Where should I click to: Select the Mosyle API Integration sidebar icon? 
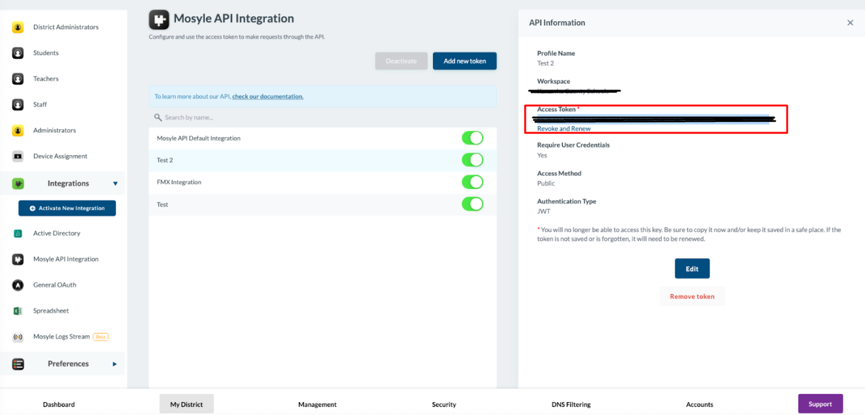18,259
